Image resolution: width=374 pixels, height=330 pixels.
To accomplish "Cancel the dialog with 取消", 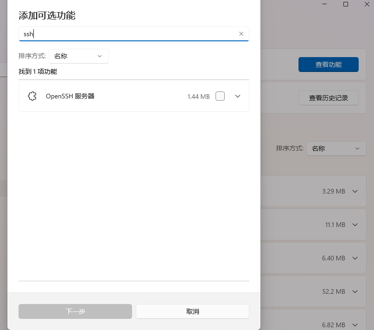I will click(192, 311).
